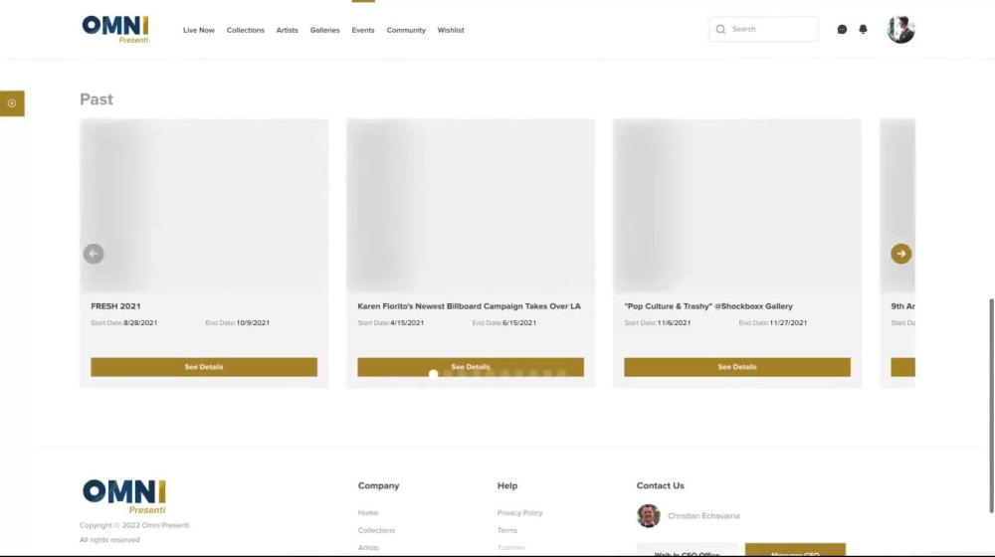Click the "Pop Culture & Trashy" title
This screenshot has height=557, width=995.
[x=708, y=305]
